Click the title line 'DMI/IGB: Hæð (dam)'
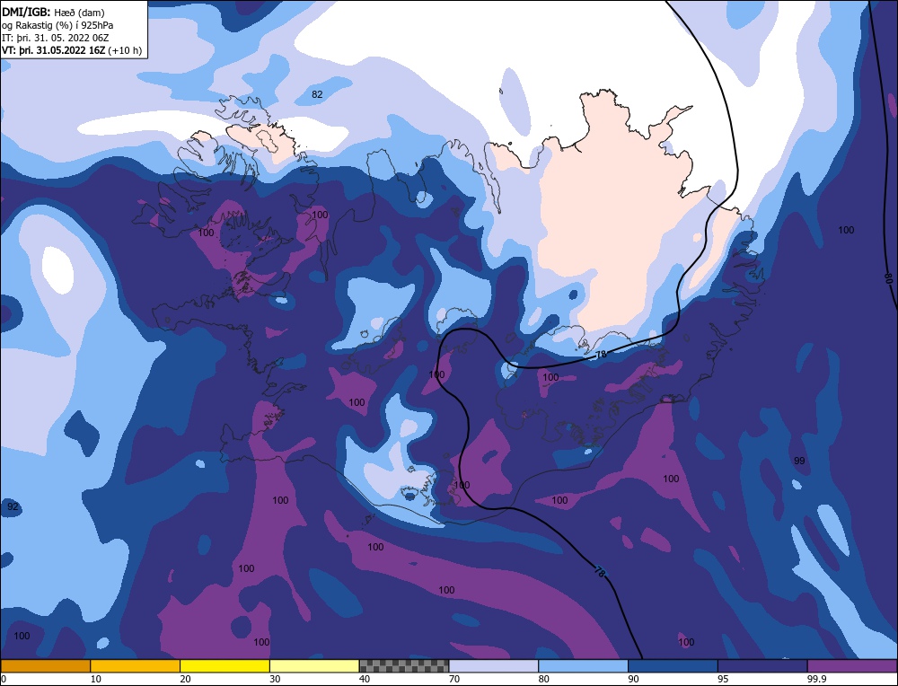This screenshot has height=686, width=898. click(53, 12)
